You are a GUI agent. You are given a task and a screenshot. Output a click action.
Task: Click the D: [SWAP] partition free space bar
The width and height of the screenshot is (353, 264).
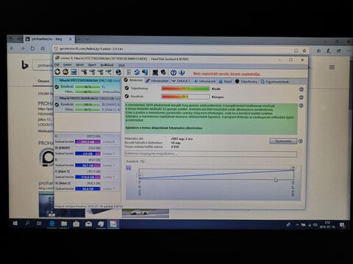click(x=88, y=153)
